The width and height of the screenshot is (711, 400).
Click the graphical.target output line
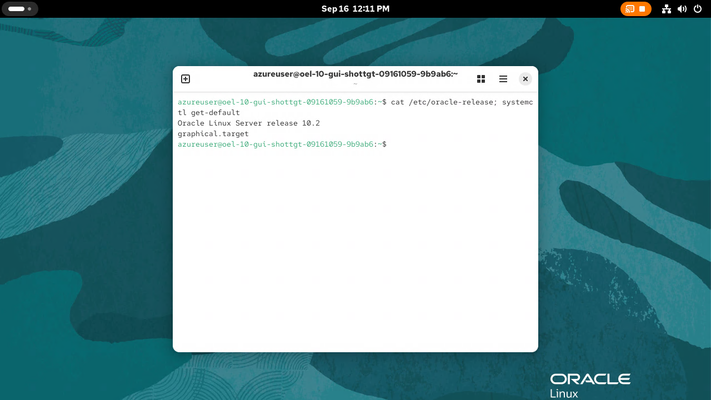coord(213,134)
